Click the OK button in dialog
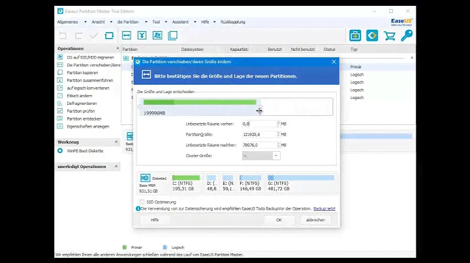 [279, 220]
